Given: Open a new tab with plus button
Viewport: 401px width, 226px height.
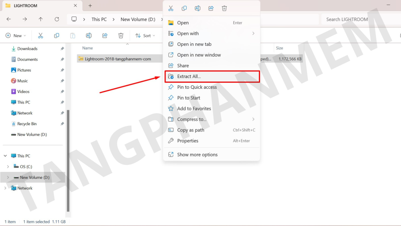Looking at the screenshot, I should tap(90, 6).
